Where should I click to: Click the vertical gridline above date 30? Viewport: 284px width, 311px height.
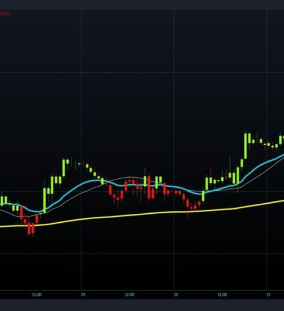[174, 149]
